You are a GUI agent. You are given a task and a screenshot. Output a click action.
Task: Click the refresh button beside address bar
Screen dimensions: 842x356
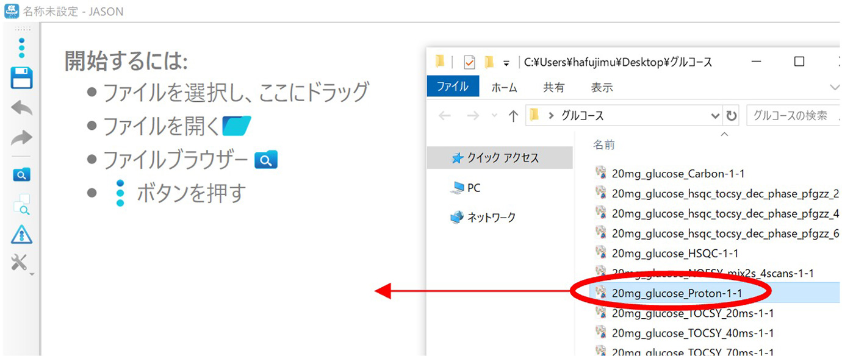coord(731,115)
